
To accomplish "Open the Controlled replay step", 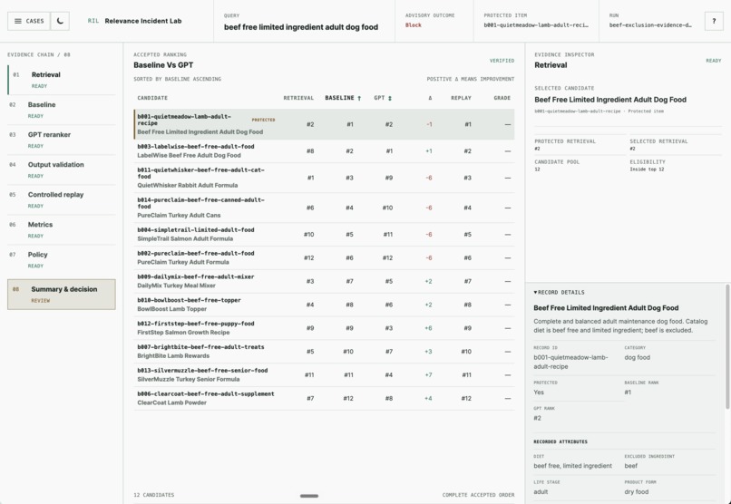I will tap(62, 199).
